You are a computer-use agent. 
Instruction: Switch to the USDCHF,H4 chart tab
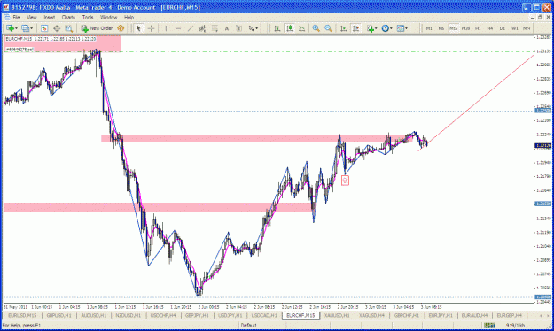click(x=162, y=315)
